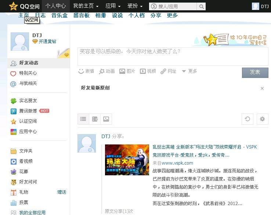Click the 投票 bar chart icon
This screenshot has height=215, width=271.
(x=14, y=203)
